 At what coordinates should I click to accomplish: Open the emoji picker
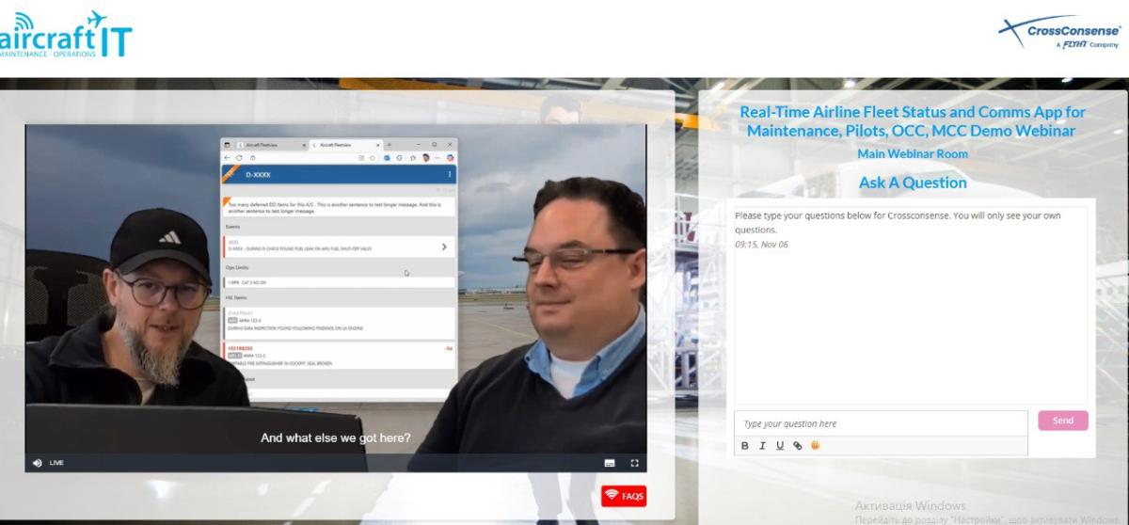coord(815,446)
